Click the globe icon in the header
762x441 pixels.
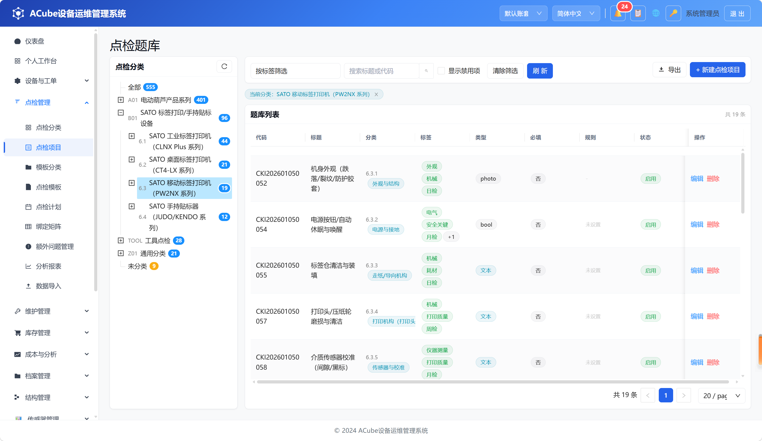[x=656, y=13]
